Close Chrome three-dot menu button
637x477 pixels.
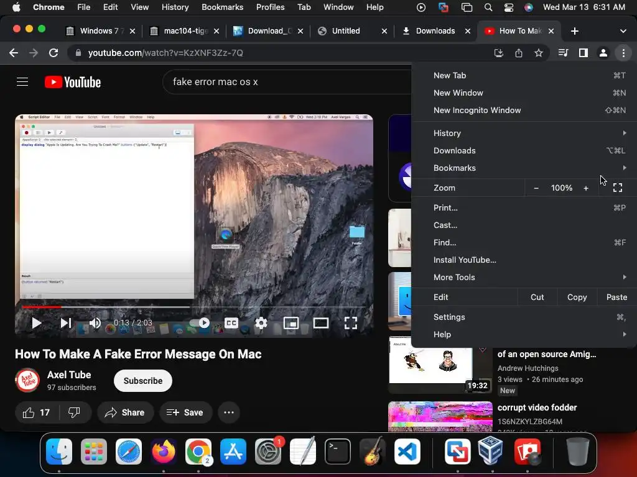pos(623,53)
